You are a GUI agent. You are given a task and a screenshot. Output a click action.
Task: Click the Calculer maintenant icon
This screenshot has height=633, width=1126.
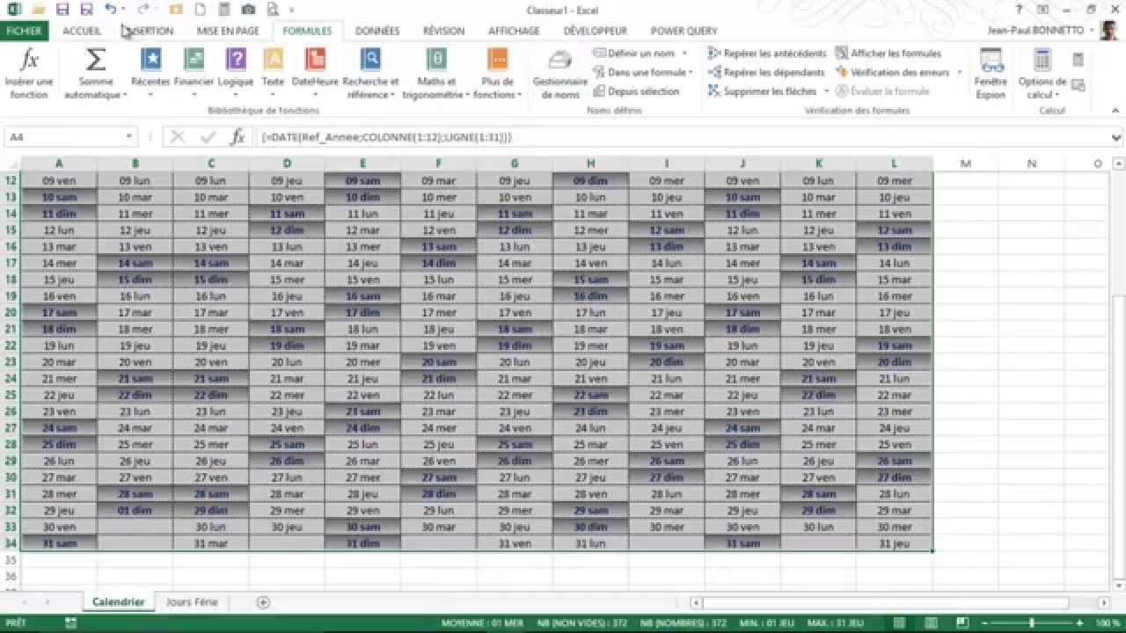tap(1078, 60)
